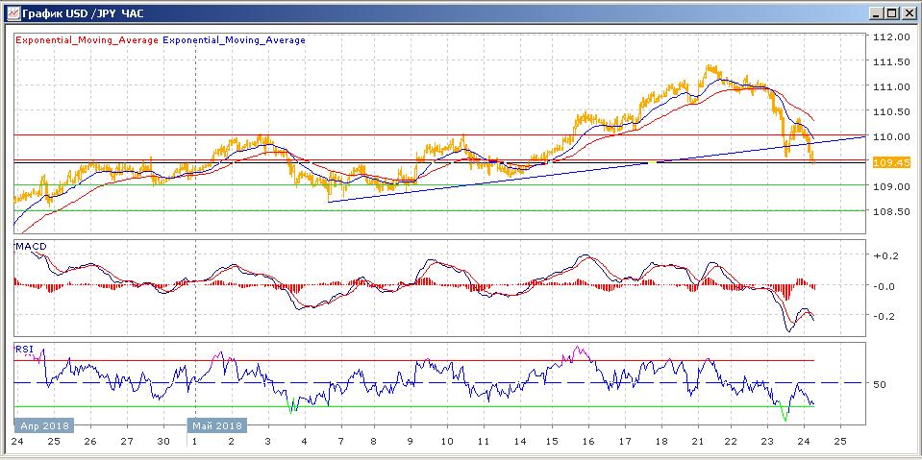Viewport: 922px width, 460px height.
Task: Click the -0.2 MACD scale label
Action: (x=884, y=316)
